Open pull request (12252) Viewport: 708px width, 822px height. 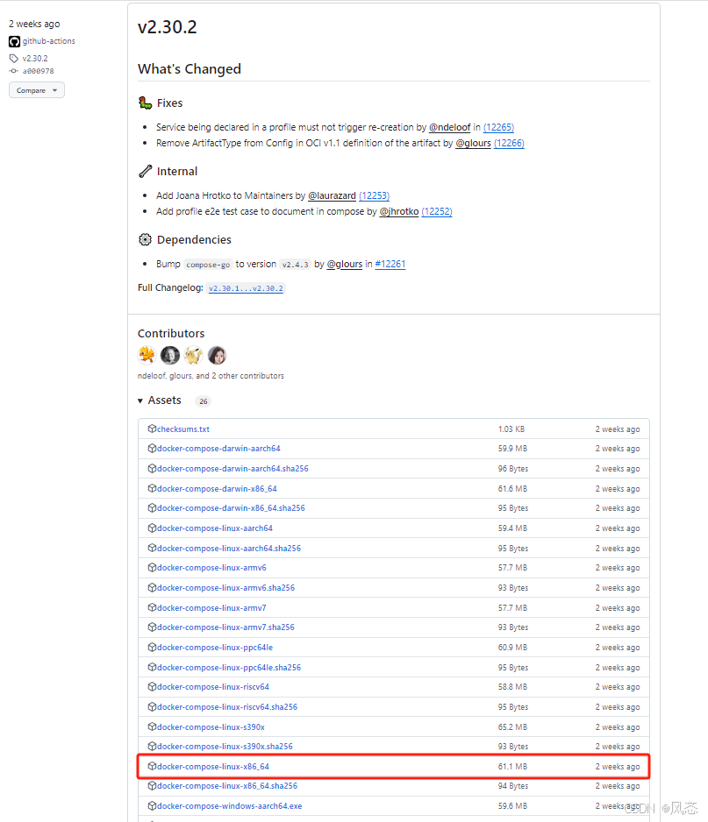coord(437,211)
